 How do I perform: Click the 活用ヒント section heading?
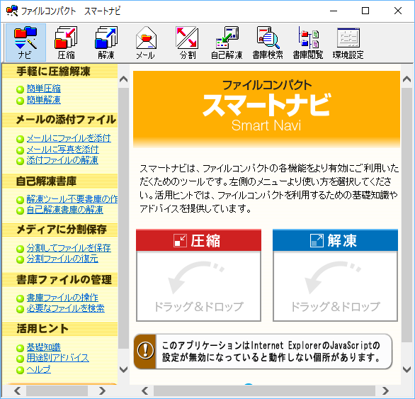pos(42,329)
